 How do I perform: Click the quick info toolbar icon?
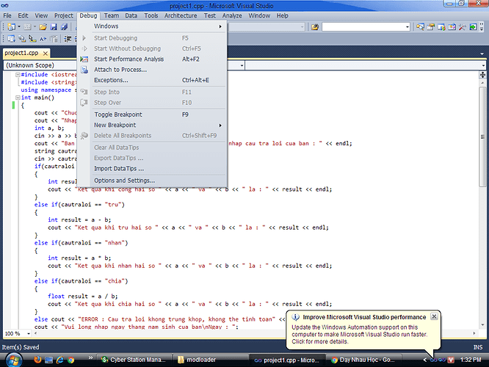pyautogui.click(x=32, y=39)
